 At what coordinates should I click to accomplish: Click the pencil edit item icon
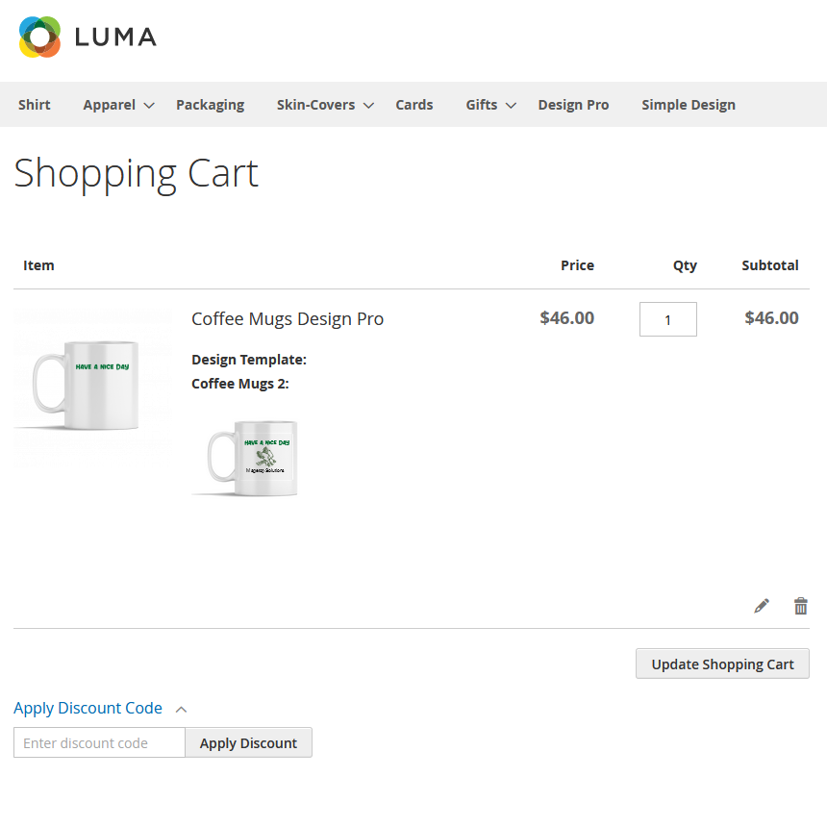click(762, 606)
